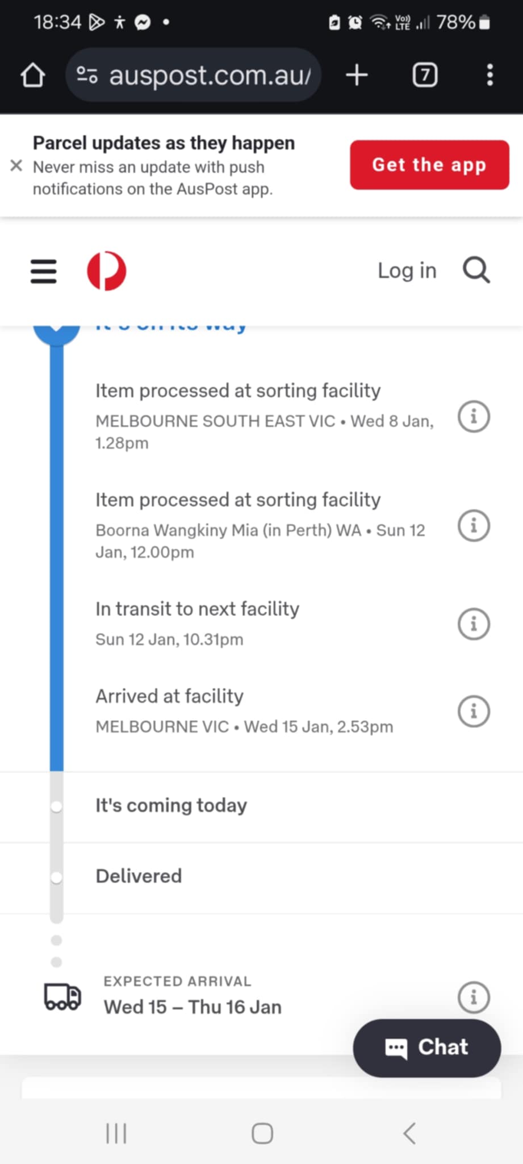Viewport: 523px width, 1164px height.
Task: Open a new browser tab
Action: 357,75
